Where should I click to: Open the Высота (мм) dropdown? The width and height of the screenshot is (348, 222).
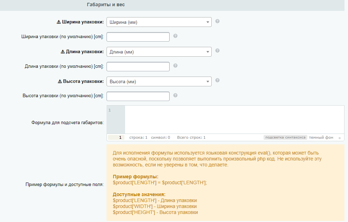tap(159, 81)
